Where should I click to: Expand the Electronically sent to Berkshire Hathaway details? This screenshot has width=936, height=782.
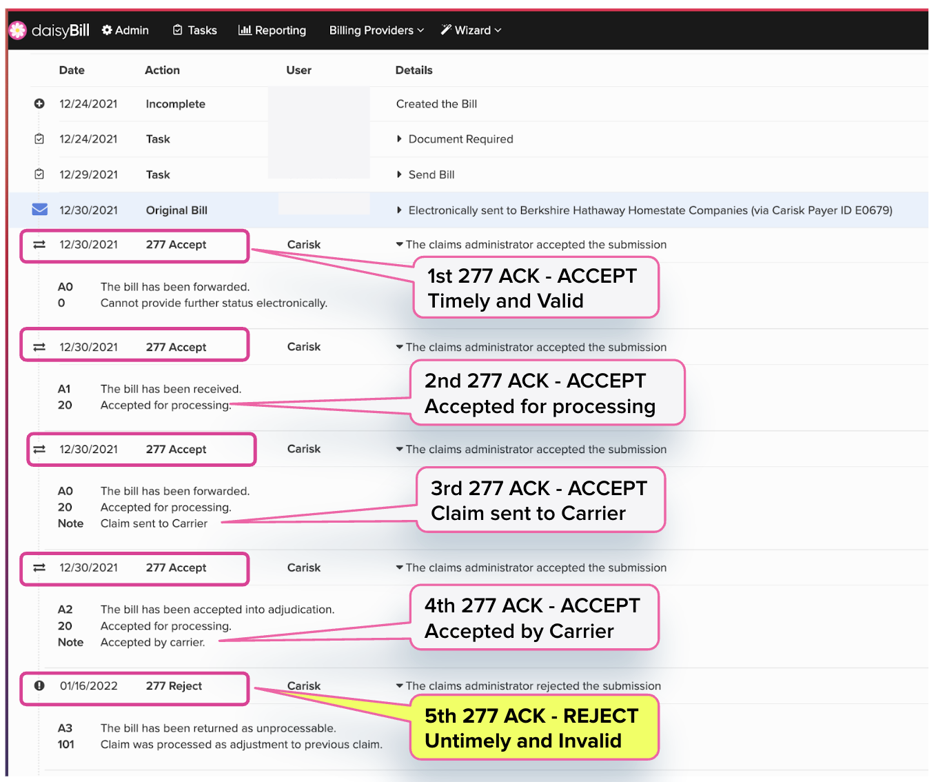pos(399,210)
